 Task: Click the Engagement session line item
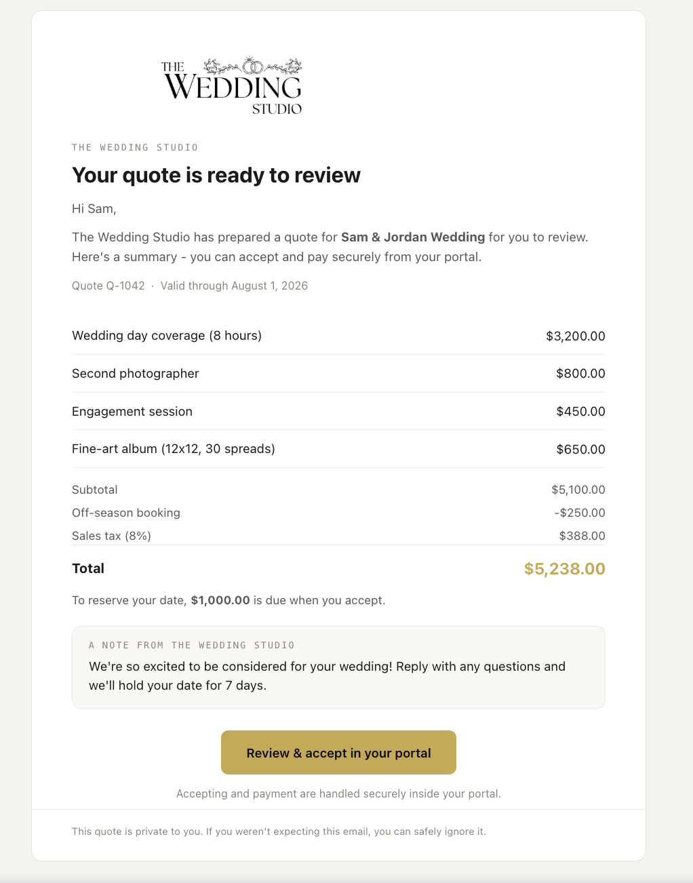(338, 412)
